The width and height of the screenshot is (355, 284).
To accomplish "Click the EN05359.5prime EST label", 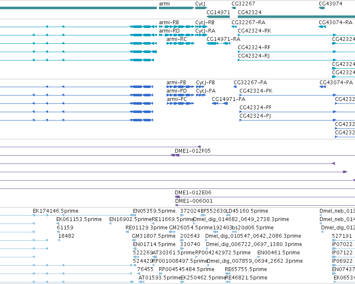I will [154, 211].
